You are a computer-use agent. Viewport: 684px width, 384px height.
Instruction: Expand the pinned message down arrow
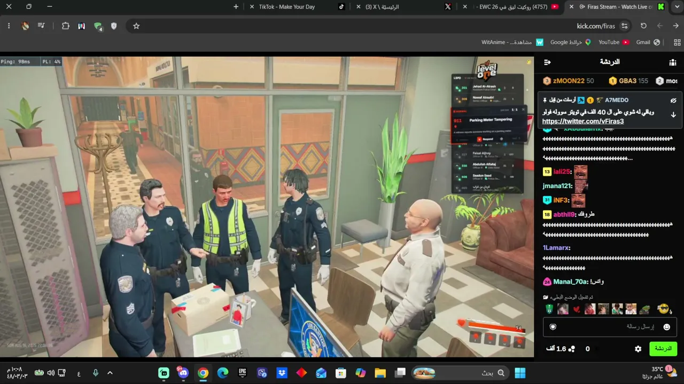(x=673, y=115)
